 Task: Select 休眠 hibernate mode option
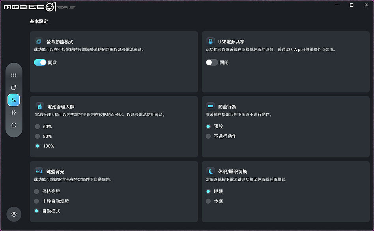208,201
